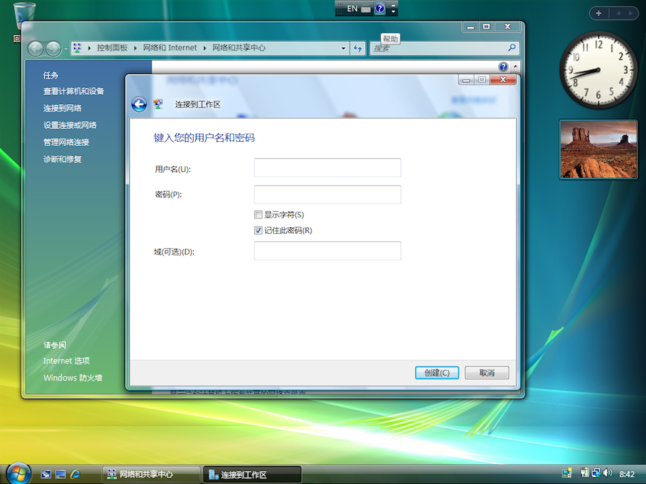646x484 pixels.
Task: Click the keyboard icon in the language bar
Action: [366, 9]
